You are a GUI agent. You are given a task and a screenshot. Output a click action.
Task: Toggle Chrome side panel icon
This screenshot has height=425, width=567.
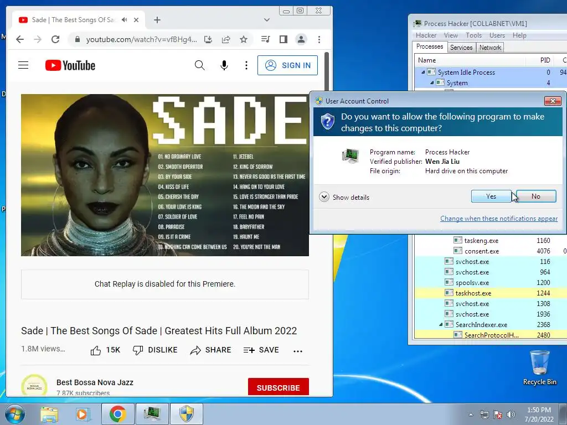click(x=283, y=39)
